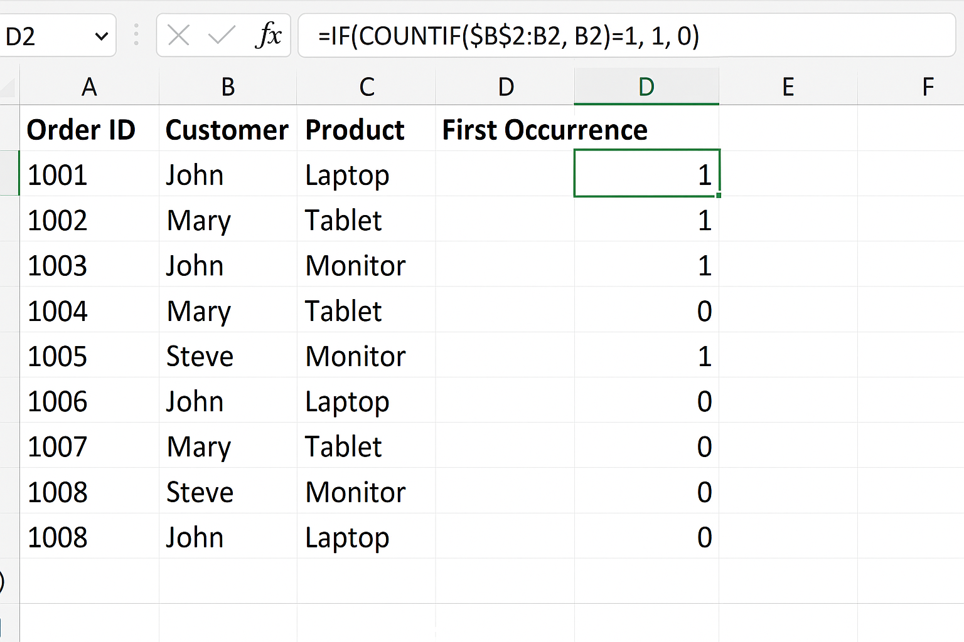
Task: Select column B header
Action: (x=228, y=87)
